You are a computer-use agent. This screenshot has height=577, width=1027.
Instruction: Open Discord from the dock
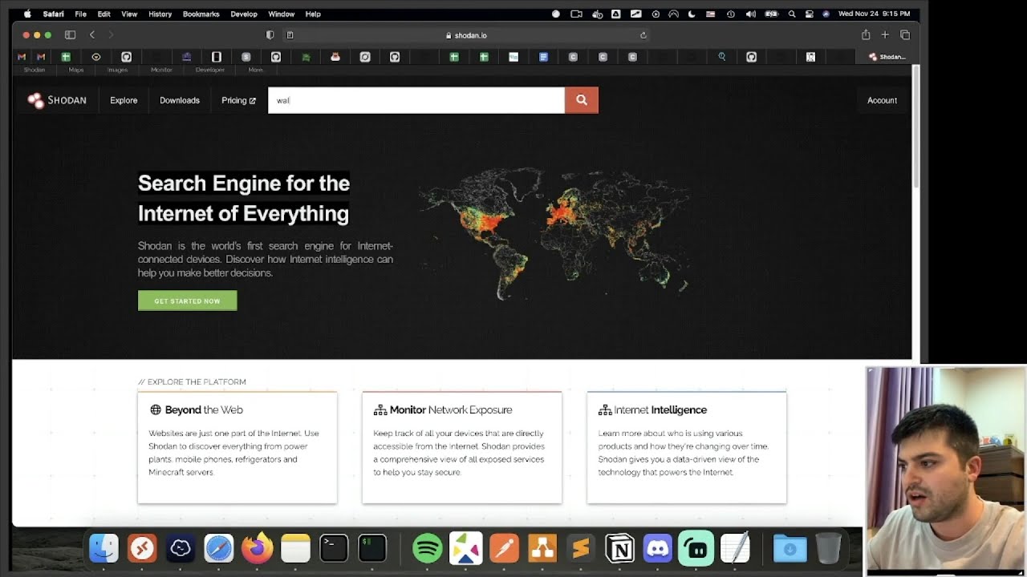(658, 549)
